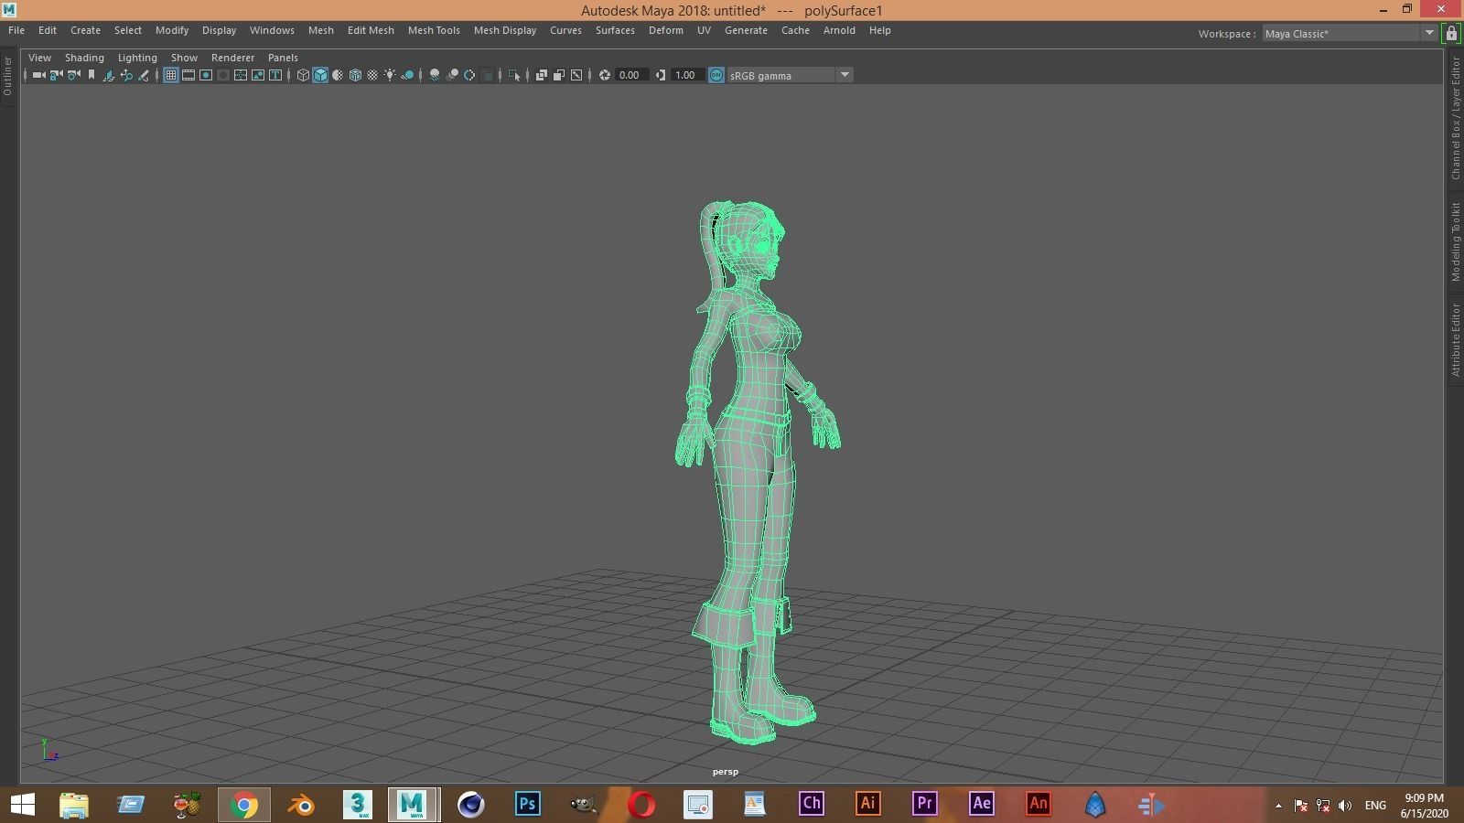This screenshot has width=1464, height=823.
Task: Toggle the Safe Action display
Action: 258,75
